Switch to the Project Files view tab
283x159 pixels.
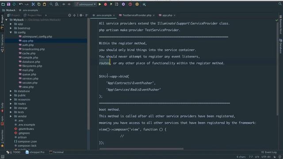(x=33, y=15)
